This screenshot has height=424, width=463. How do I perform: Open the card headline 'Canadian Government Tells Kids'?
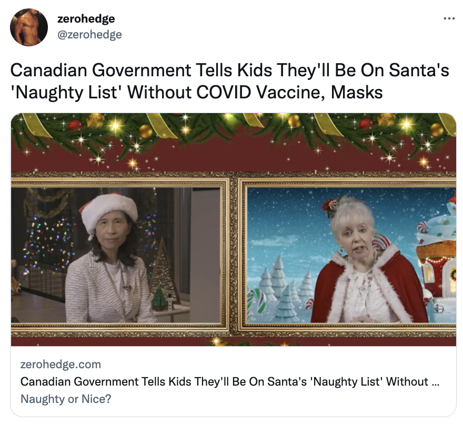coord(230,381)
